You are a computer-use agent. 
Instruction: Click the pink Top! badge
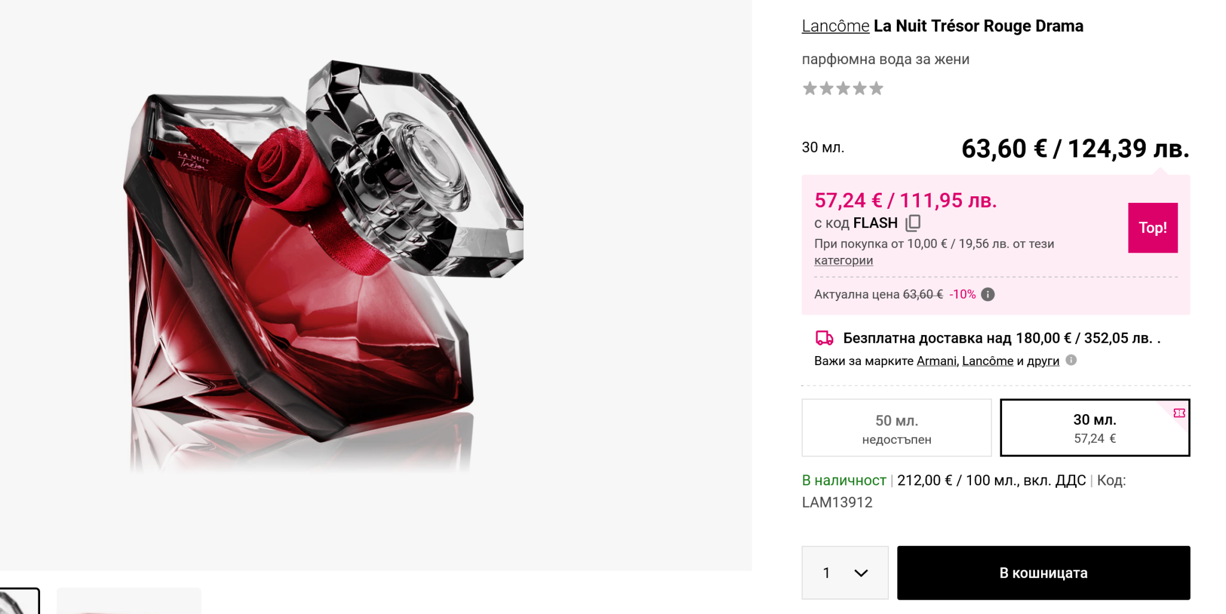pos(1152,227)
